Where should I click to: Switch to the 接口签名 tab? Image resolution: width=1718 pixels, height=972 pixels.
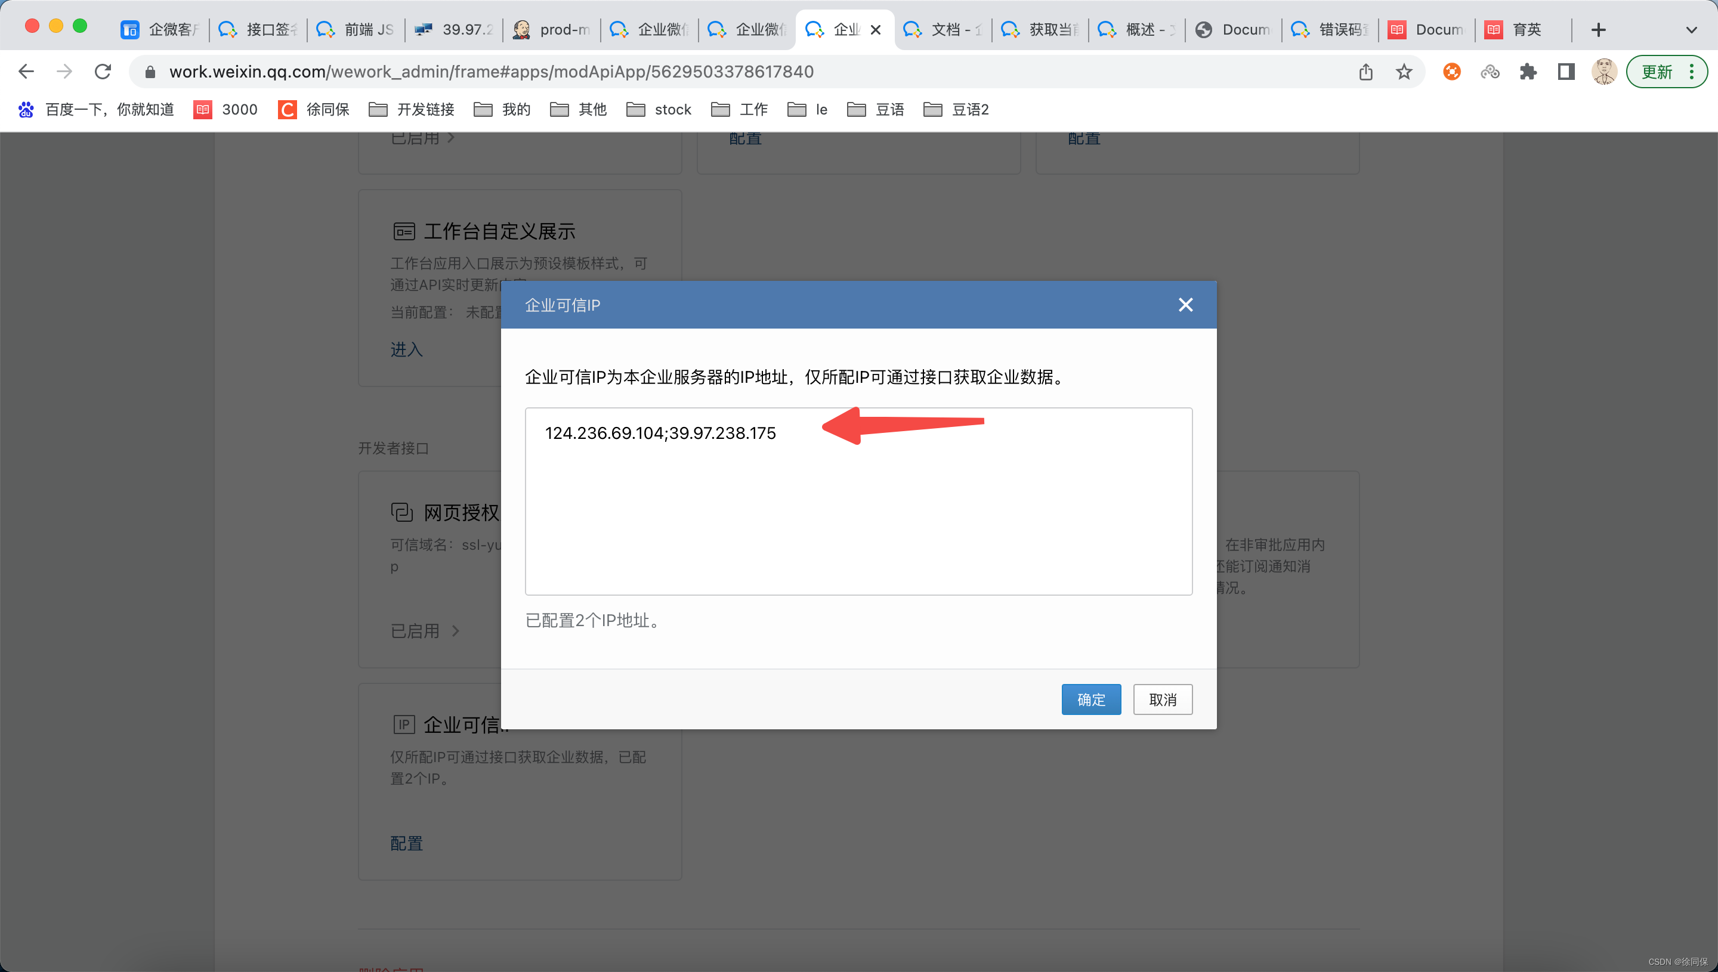point(258,29)
